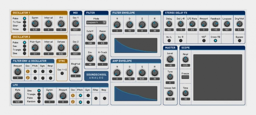Click the Filter Cutoff knob

(90, 37)
